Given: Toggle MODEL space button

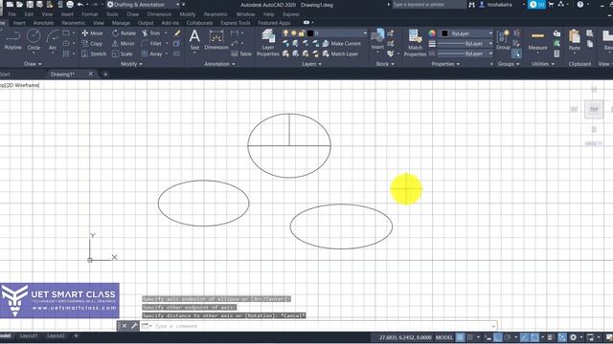Looking at the screenshot, I should [443, 337].
